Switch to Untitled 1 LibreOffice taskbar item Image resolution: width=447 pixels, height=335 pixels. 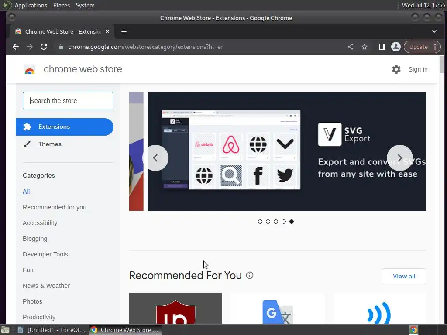[x=52, y=330]
